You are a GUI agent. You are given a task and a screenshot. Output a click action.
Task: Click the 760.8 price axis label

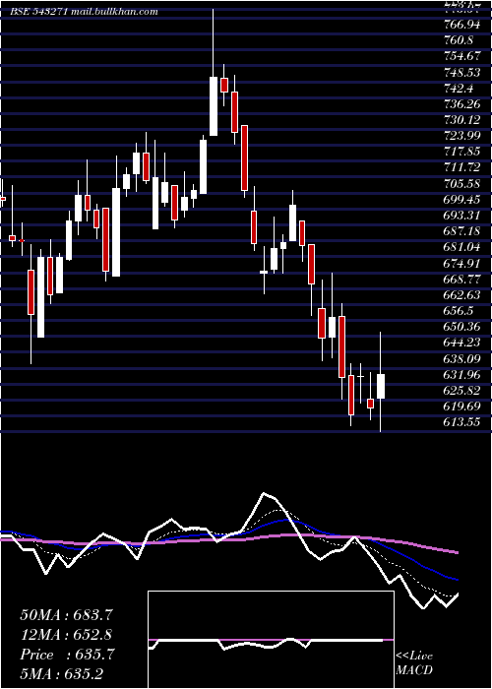(459, 40)
